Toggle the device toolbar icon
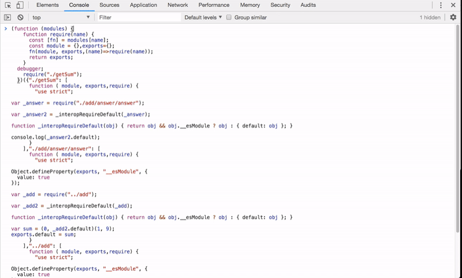The width and height of the screenshot is (462, 278). click(x=20, y=5)
